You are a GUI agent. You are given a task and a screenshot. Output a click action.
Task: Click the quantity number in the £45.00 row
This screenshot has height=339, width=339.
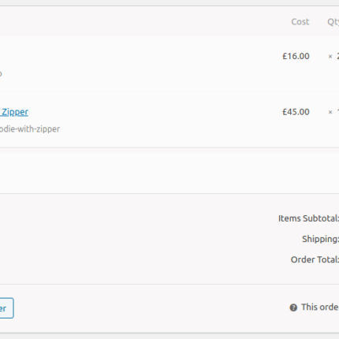[338, 112]
